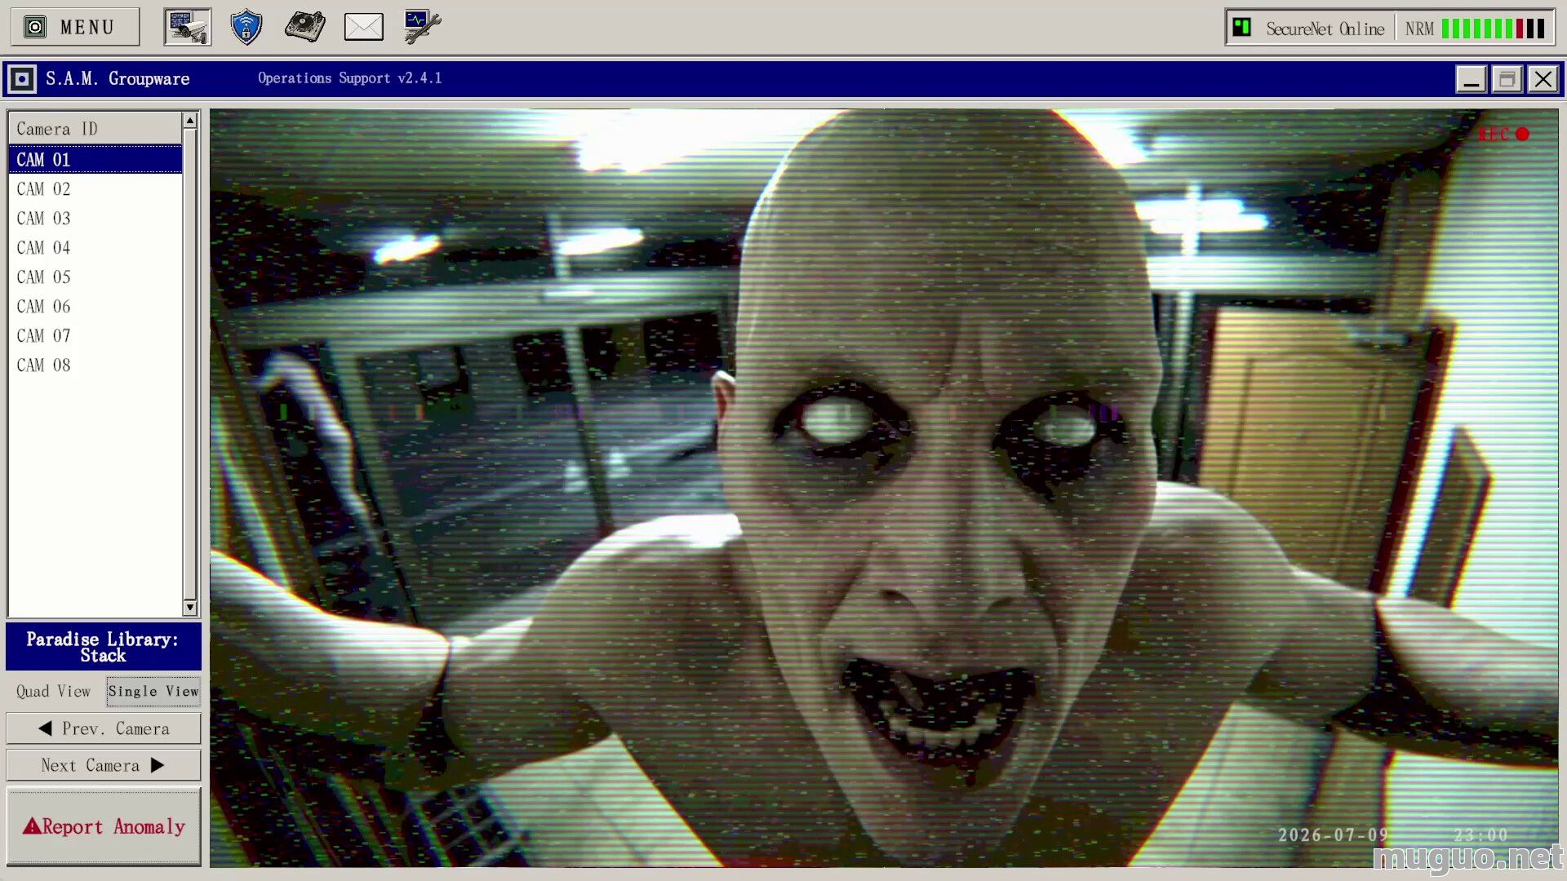Select CAM 05 in camera list
Screen dimensions: 1567x881
click(95, 277)
